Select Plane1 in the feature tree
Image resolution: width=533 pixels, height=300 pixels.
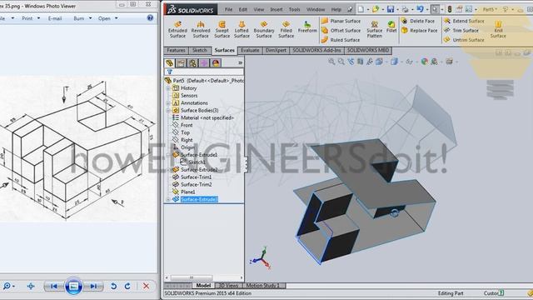coord(184,192)
